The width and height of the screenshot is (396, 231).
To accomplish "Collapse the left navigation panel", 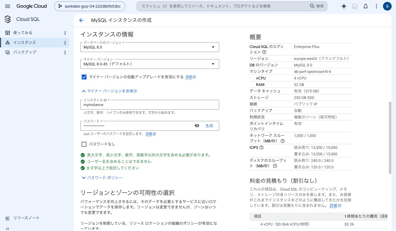I will click(x=7, y=229).
